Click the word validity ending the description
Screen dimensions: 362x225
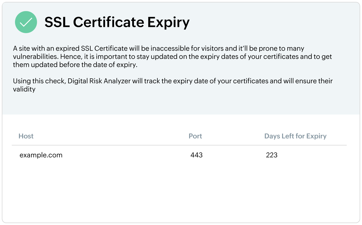point(24,89)
